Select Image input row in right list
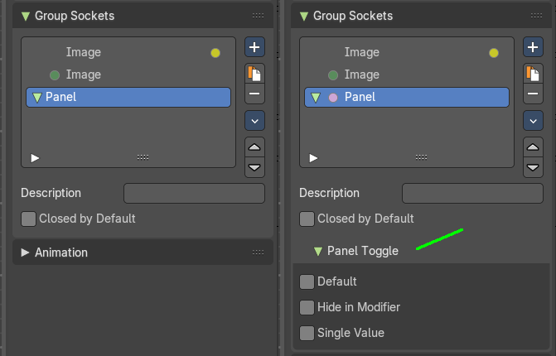Viewport: 556px width, 356px height. pyautogui.click(x=407, y=75)
